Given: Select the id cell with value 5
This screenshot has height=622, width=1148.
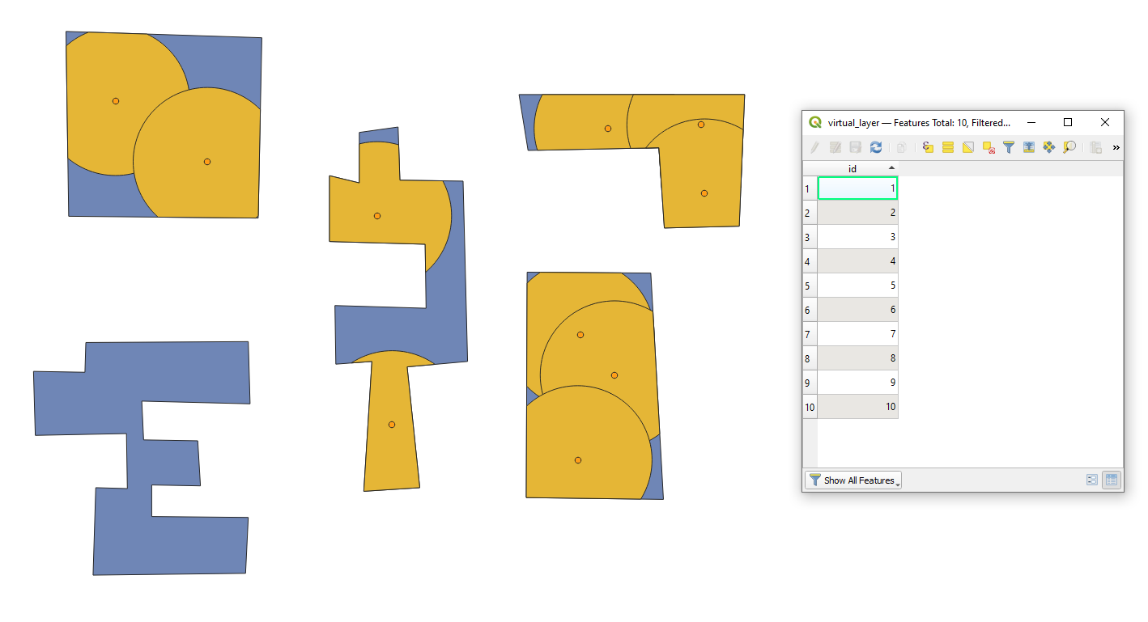Looking at the screenshot, I should (x=858, y=286).
